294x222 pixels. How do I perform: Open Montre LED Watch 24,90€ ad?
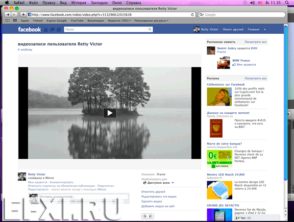coord(226,174)
